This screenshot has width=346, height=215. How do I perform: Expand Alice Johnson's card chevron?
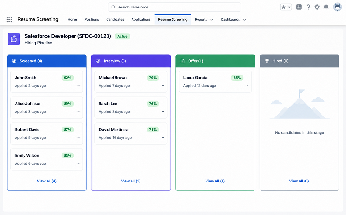coord(78,111)
